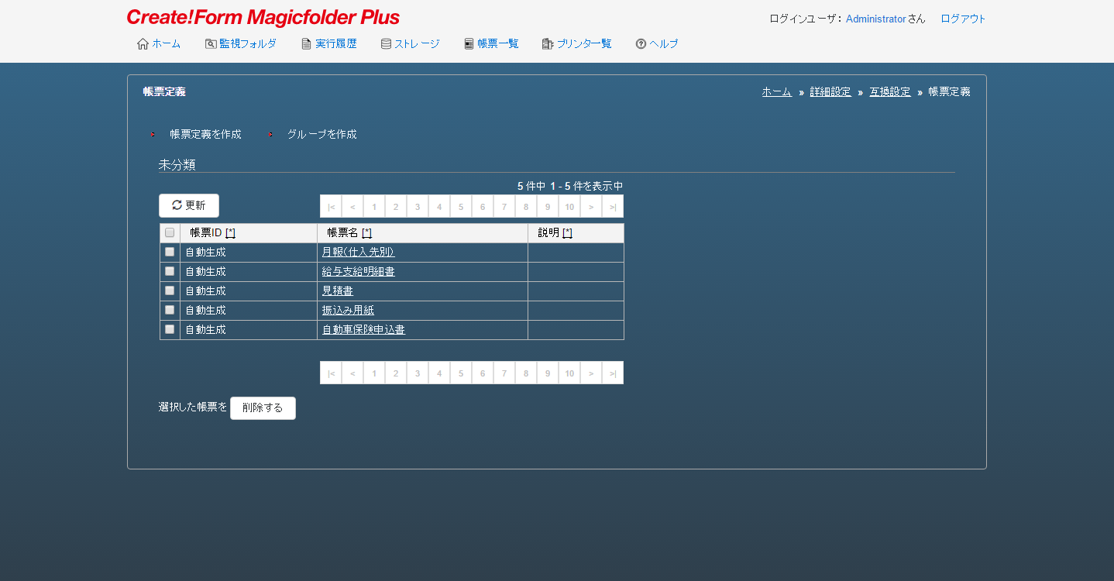Select the checkbox beside 見積書
The width and height of the screenshot is (1114, 581).
tap(170, 290)
